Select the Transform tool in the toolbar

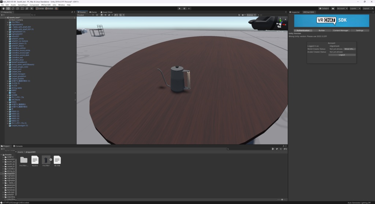tap(27, 8)
